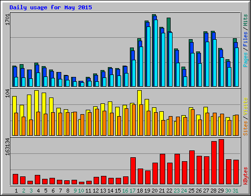Image resolution: width=251 pixels, height=196 pixels.
Task: Select the day label "2" on the axis
Action: (24, 191)
